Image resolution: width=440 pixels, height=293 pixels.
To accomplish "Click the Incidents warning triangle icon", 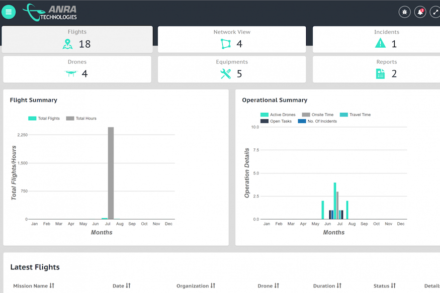I will tap(380, 44).
